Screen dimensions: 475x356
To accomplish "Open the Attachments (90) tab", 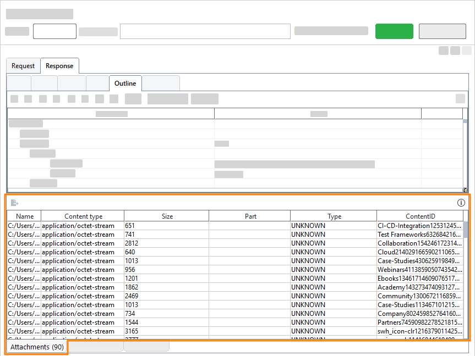I will tap(37, 347).
